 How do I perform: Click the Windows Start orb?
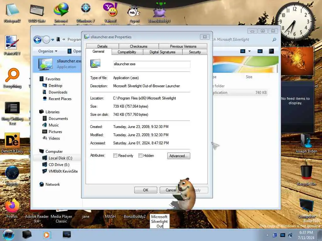click(x=8, y=235)
